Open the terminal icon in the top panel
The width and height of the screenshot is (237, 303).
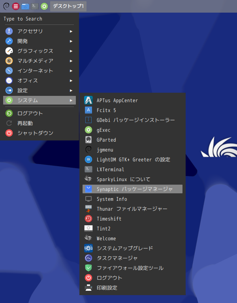pos(35,6)
